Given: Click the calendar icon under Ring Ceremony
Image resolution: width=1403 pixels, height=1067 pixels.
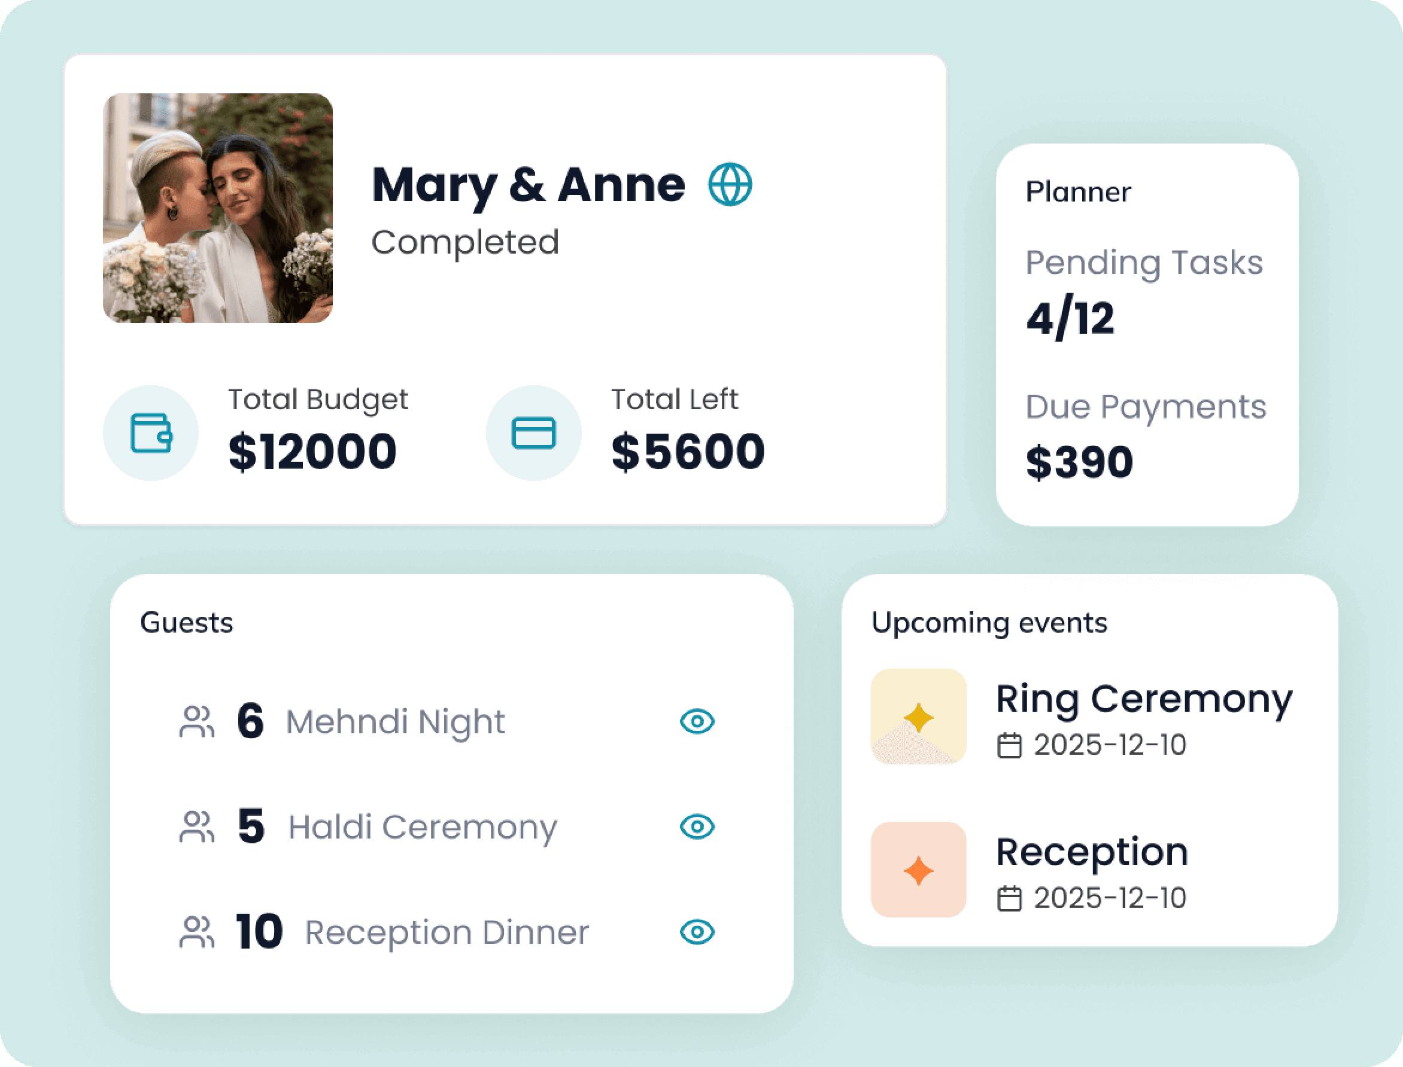Looking at the screenshot, I should (x=1010, y=745).
